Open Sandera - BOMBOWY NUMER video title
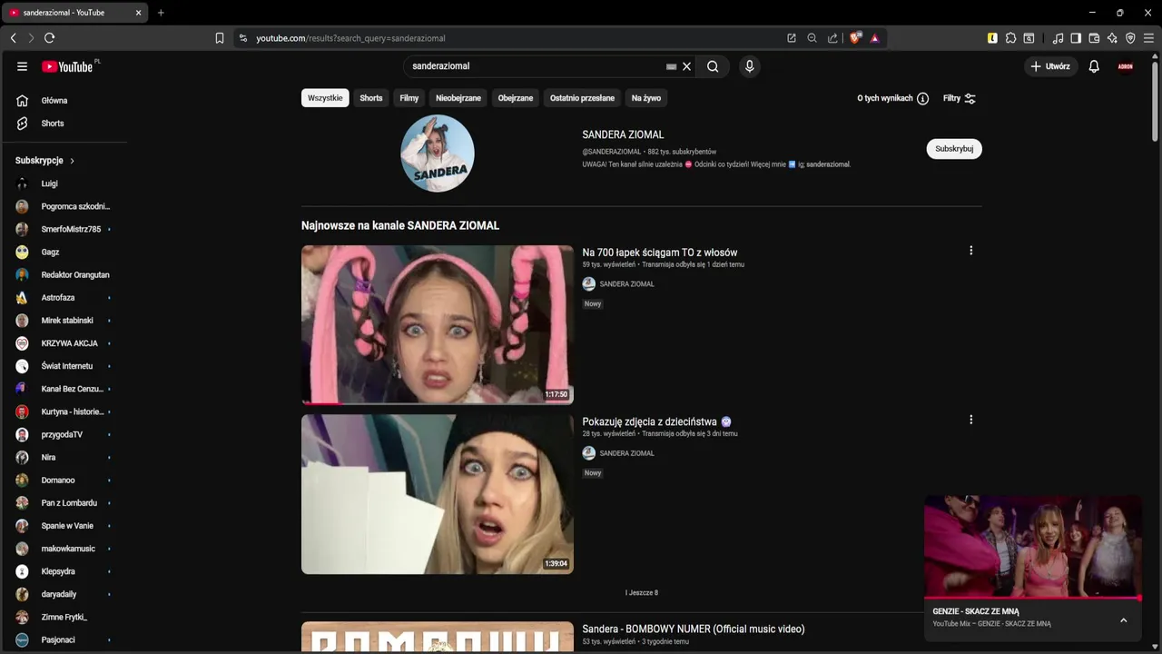The image size is (1162, 654). tap(694, 629)
